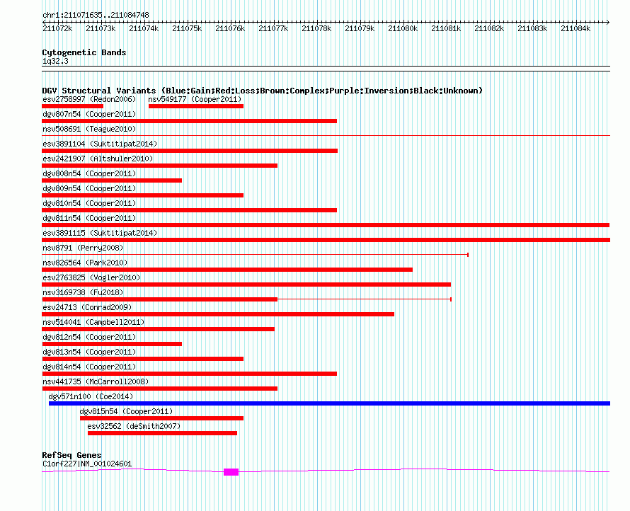Click the 211084k ruler tick label

point(575,28)
